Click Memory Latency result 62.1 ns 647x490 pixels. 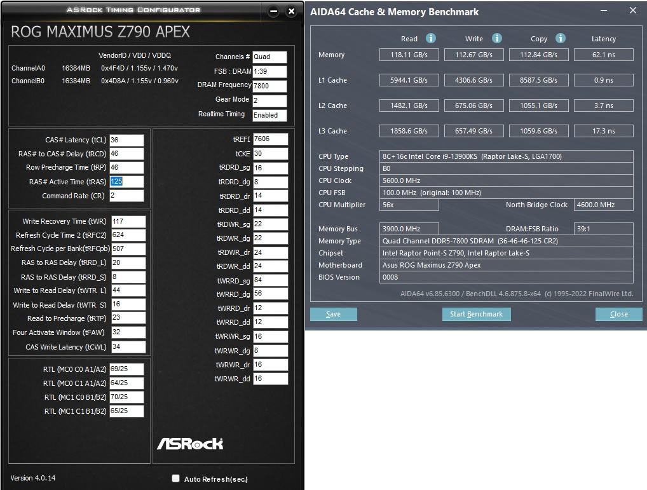[x=604, y=55]
